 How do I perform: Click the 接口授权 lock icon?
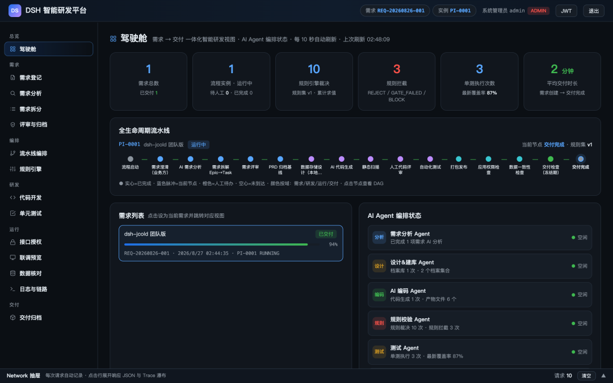pyautogui.click(x=12, y=242)
